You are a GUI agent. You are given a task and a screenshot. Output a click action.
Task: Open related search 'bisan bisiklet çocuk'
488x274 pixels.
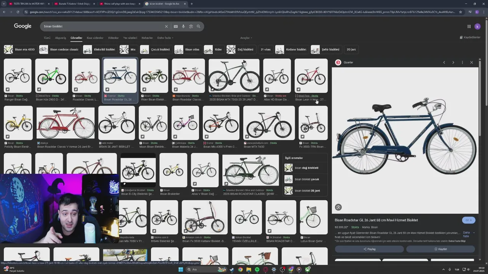point(305,179)
